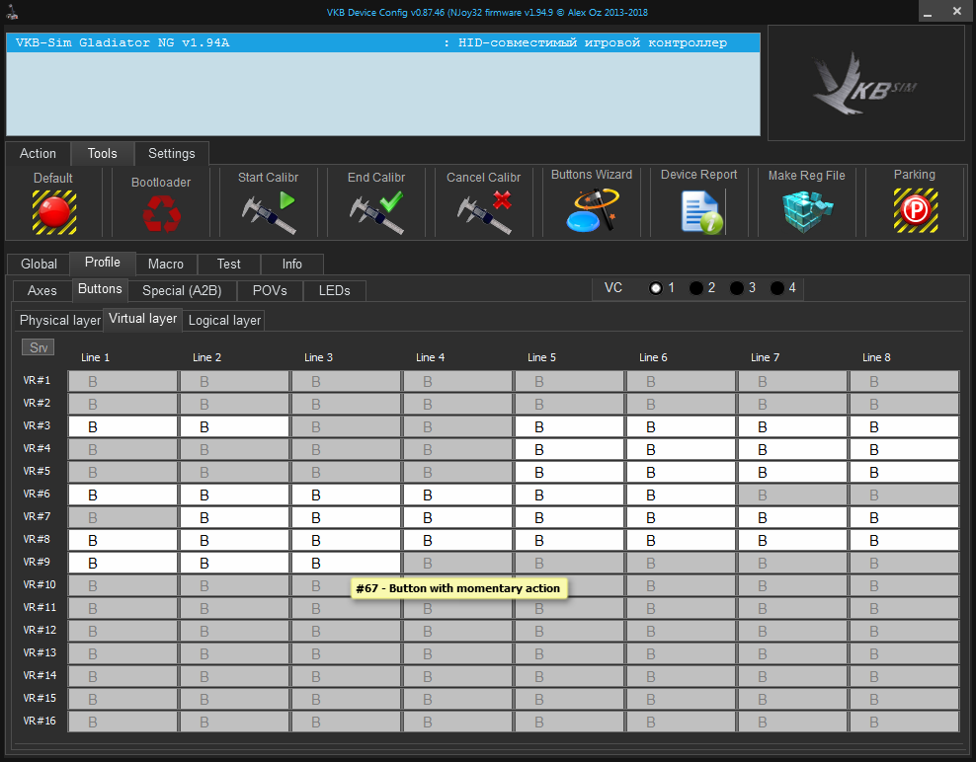Click VR#2 Line 4 disabled cell
Image resolution: width=976 pixels, height=762 pixels.
[x=457, y=404]
